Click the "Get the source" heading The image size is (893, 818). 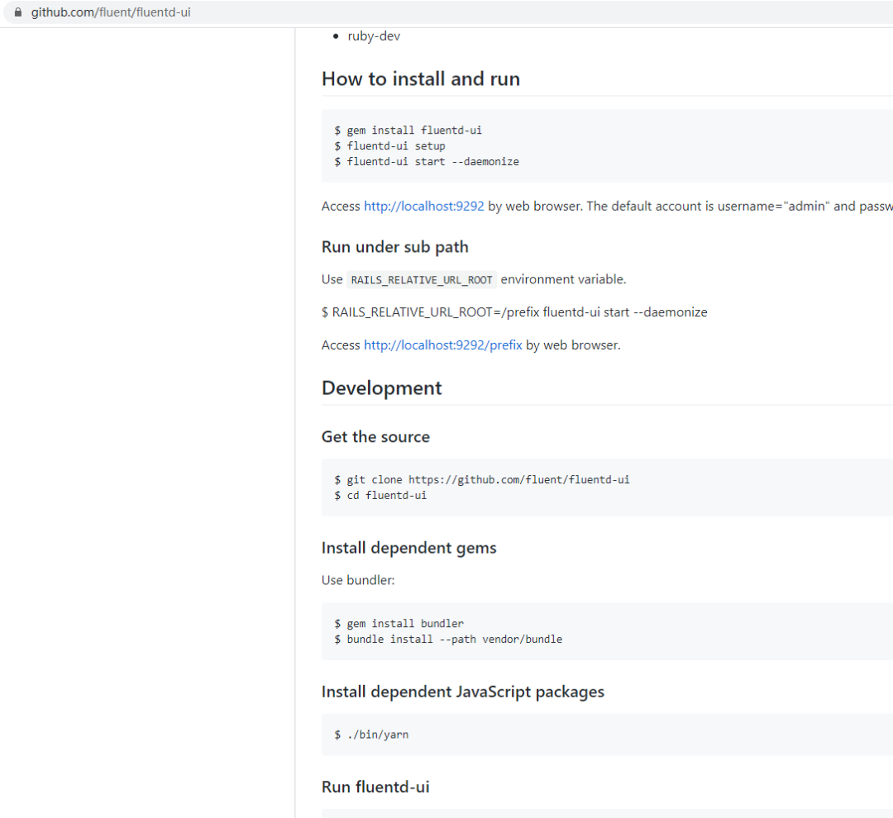coord(375,437)
